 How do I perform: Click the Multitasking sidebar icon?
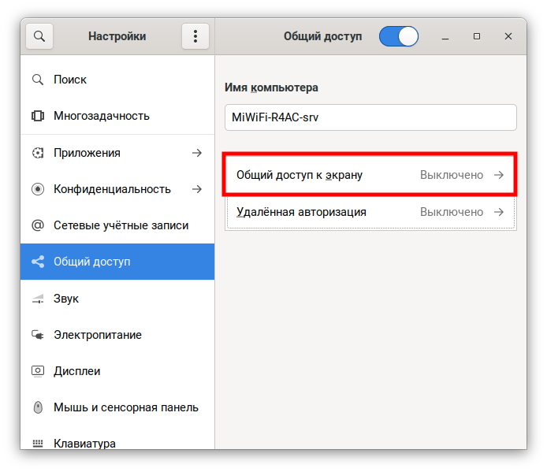37,116
